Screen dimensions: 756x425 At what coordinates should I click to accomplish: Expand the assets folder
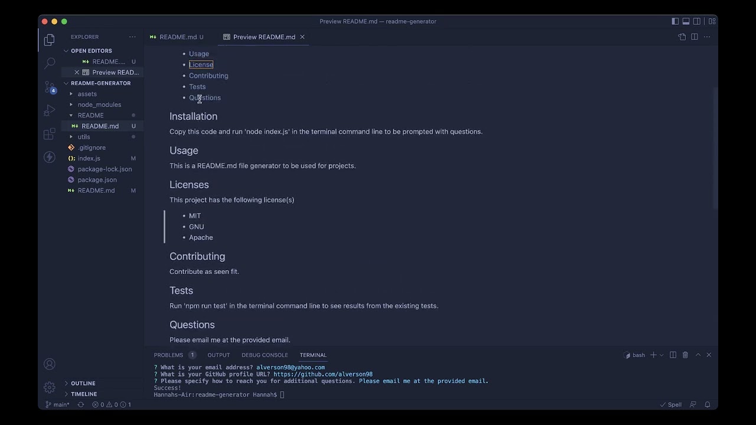[87, 94]
